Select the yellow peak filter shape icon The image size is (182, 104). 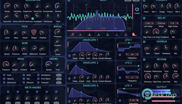89,34
